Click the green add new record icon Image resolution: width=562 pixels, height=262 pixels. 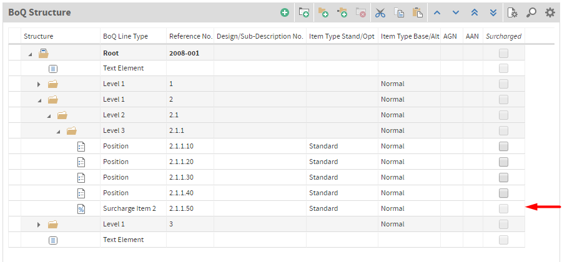click(x=285, y=13)
